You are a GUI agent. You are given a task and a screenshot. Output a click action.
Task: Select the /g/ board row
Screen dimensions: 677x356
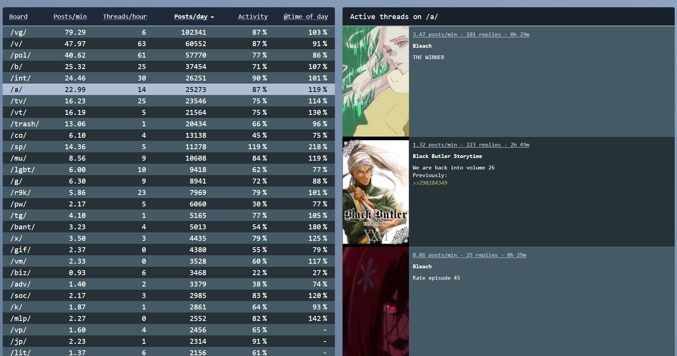click(x=169, y=181)
